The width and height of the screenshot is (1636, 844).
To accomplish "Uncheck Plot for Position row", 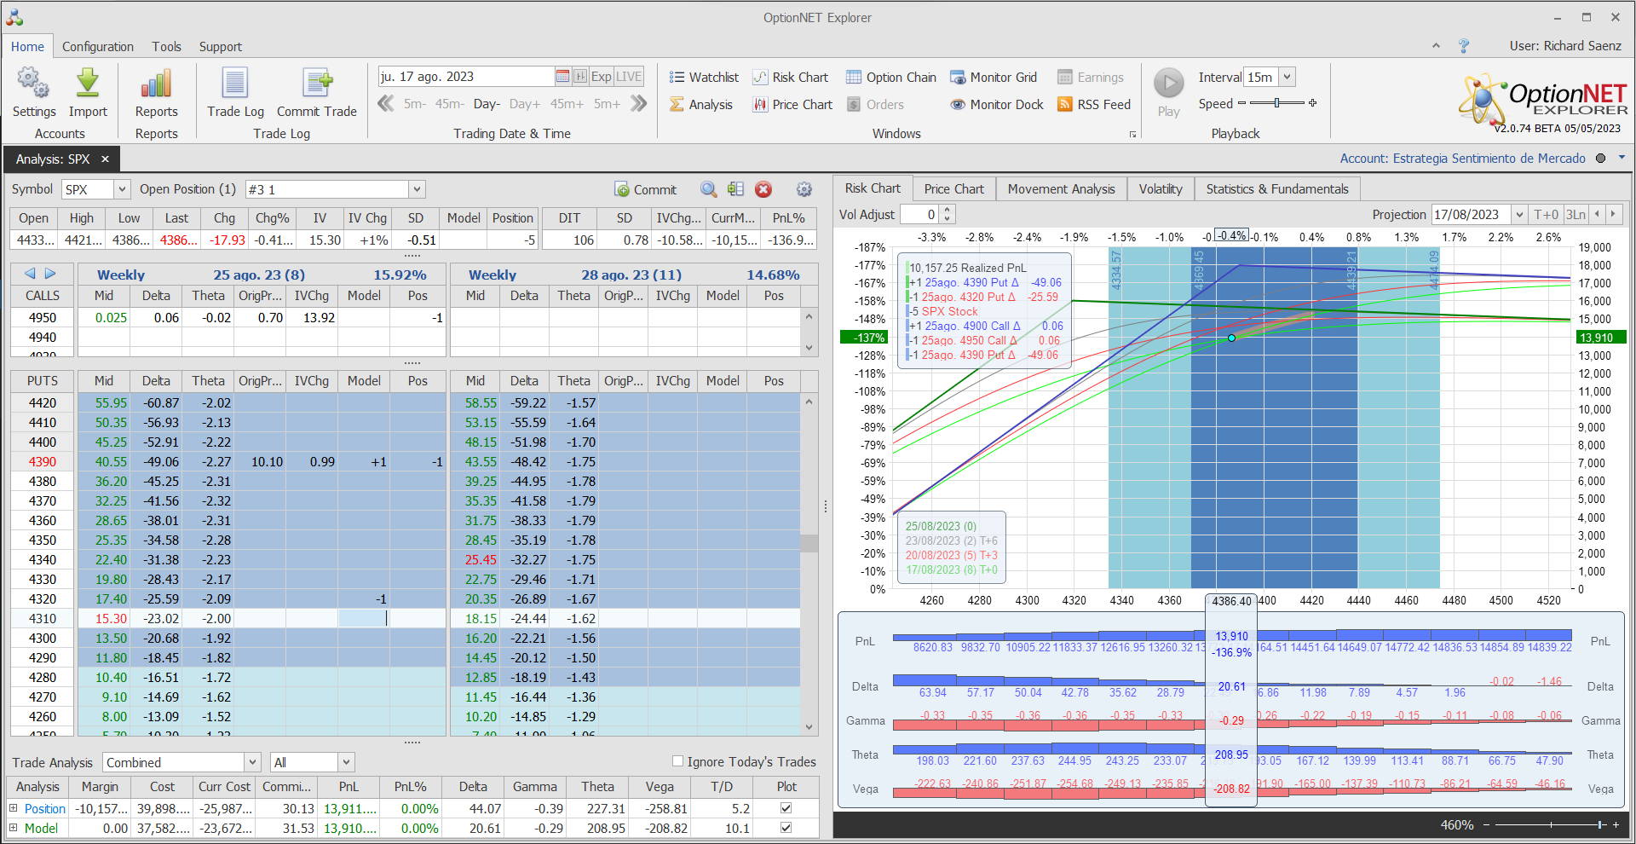I will (786, 808).
